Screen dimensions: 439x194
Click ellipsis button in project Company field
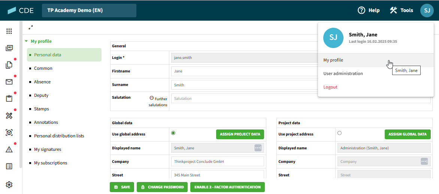click(424, 161)
